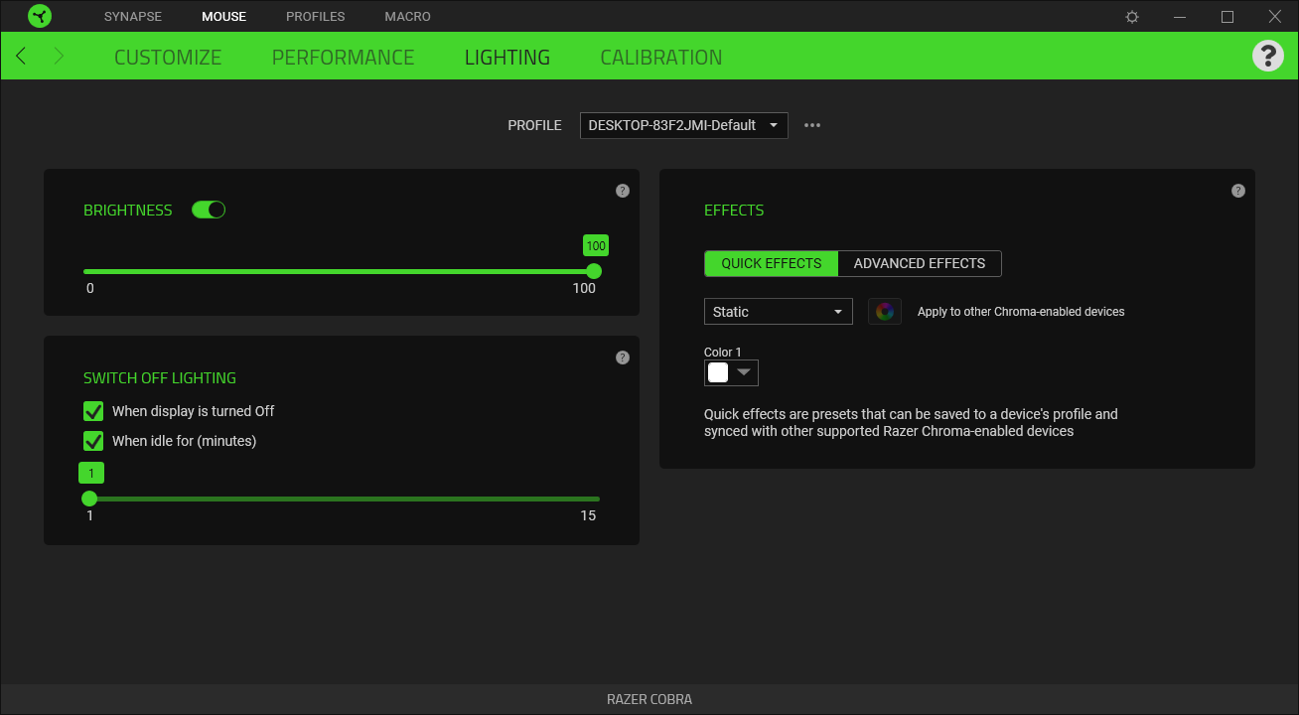Expand the Static effect dropdown

[779, 312]
